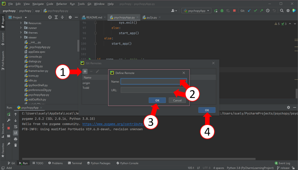Viewport: 298px width, 170px height.
Task: Collapse all in Project tree
Action: pos(62,18)
